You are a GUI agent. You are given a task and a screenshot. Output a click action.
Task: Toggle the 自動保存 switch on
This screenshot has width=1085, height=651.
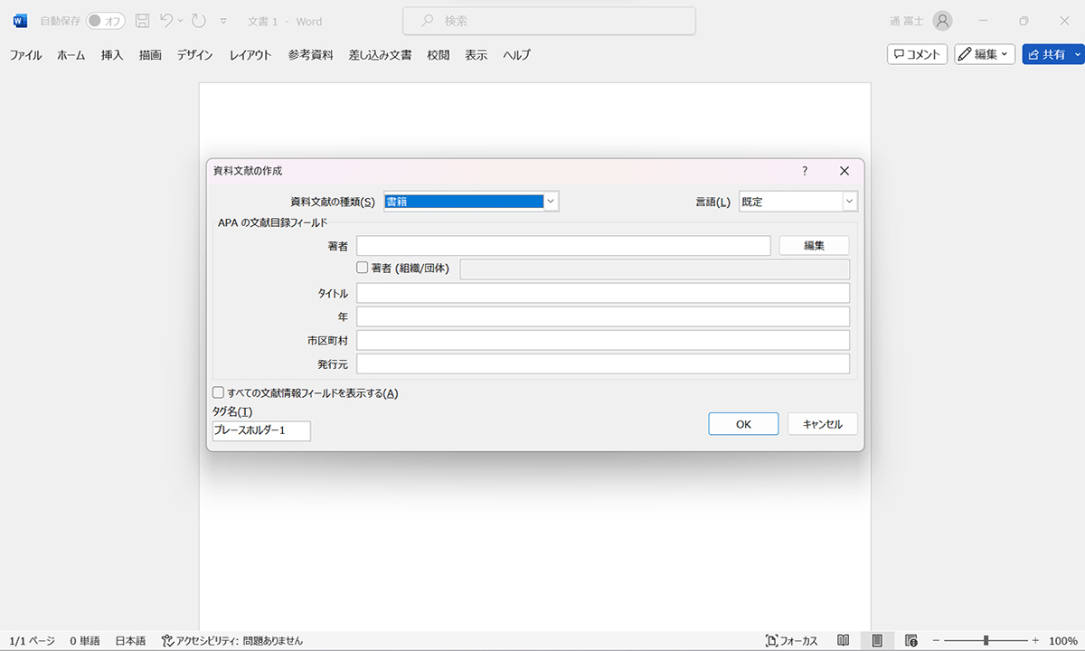[105, 21]
